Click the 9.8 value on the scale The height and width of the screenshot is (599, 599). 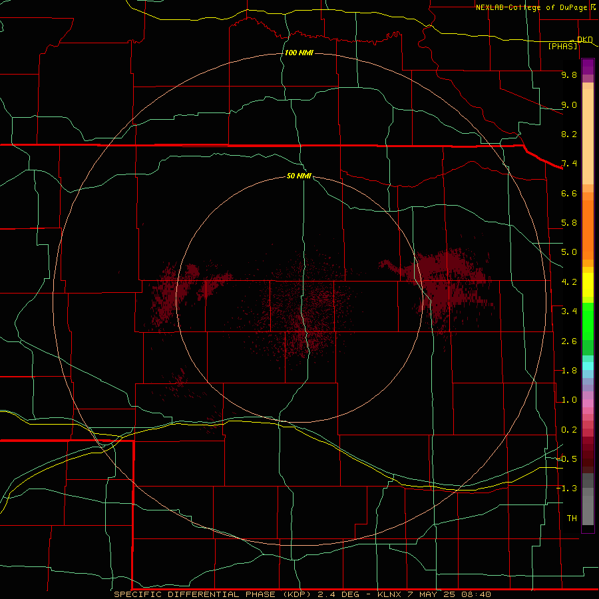click(x=569, y=75)
